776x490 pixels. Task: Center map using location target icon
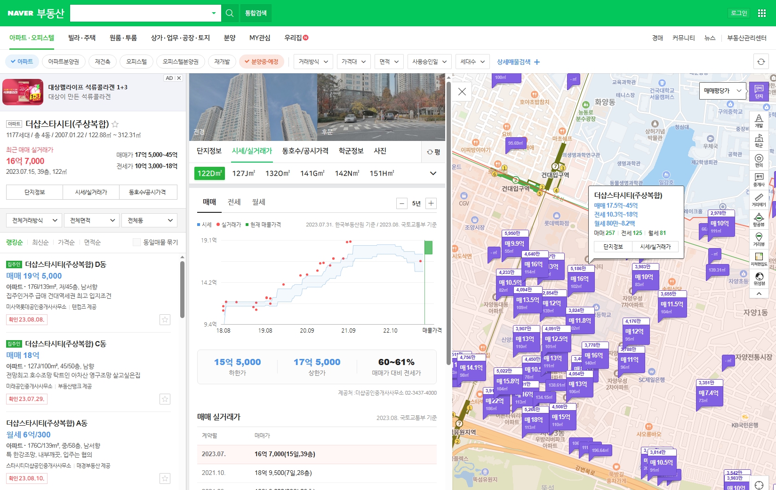759,485
